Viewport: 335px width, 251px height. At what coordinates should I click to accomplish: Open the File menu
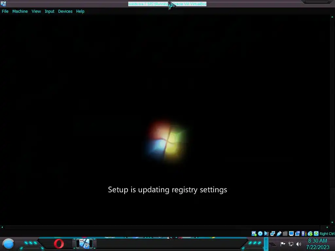click(x=5, y=11)
